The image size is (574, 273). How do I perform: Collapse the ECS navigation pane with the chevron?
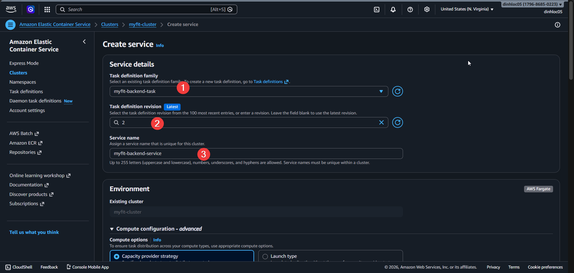point(84,42)
